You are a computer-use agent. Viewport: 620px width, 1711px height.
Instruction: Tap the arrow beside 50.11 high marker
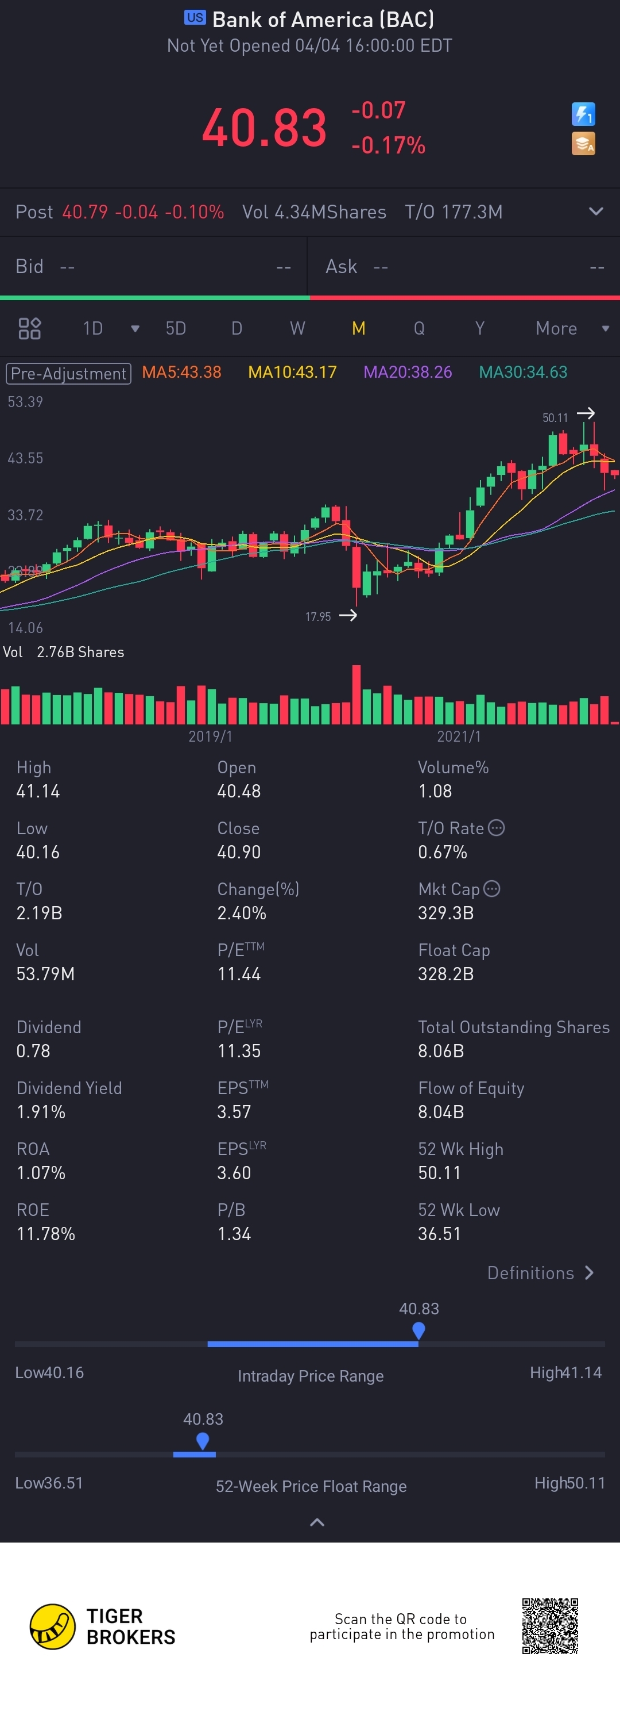(x=586, y=413)
